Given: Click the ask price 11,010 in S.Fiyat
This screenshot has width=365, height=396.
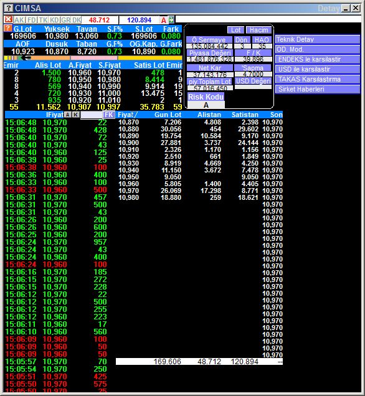Looking at the screenshot, I should [109, 100].
